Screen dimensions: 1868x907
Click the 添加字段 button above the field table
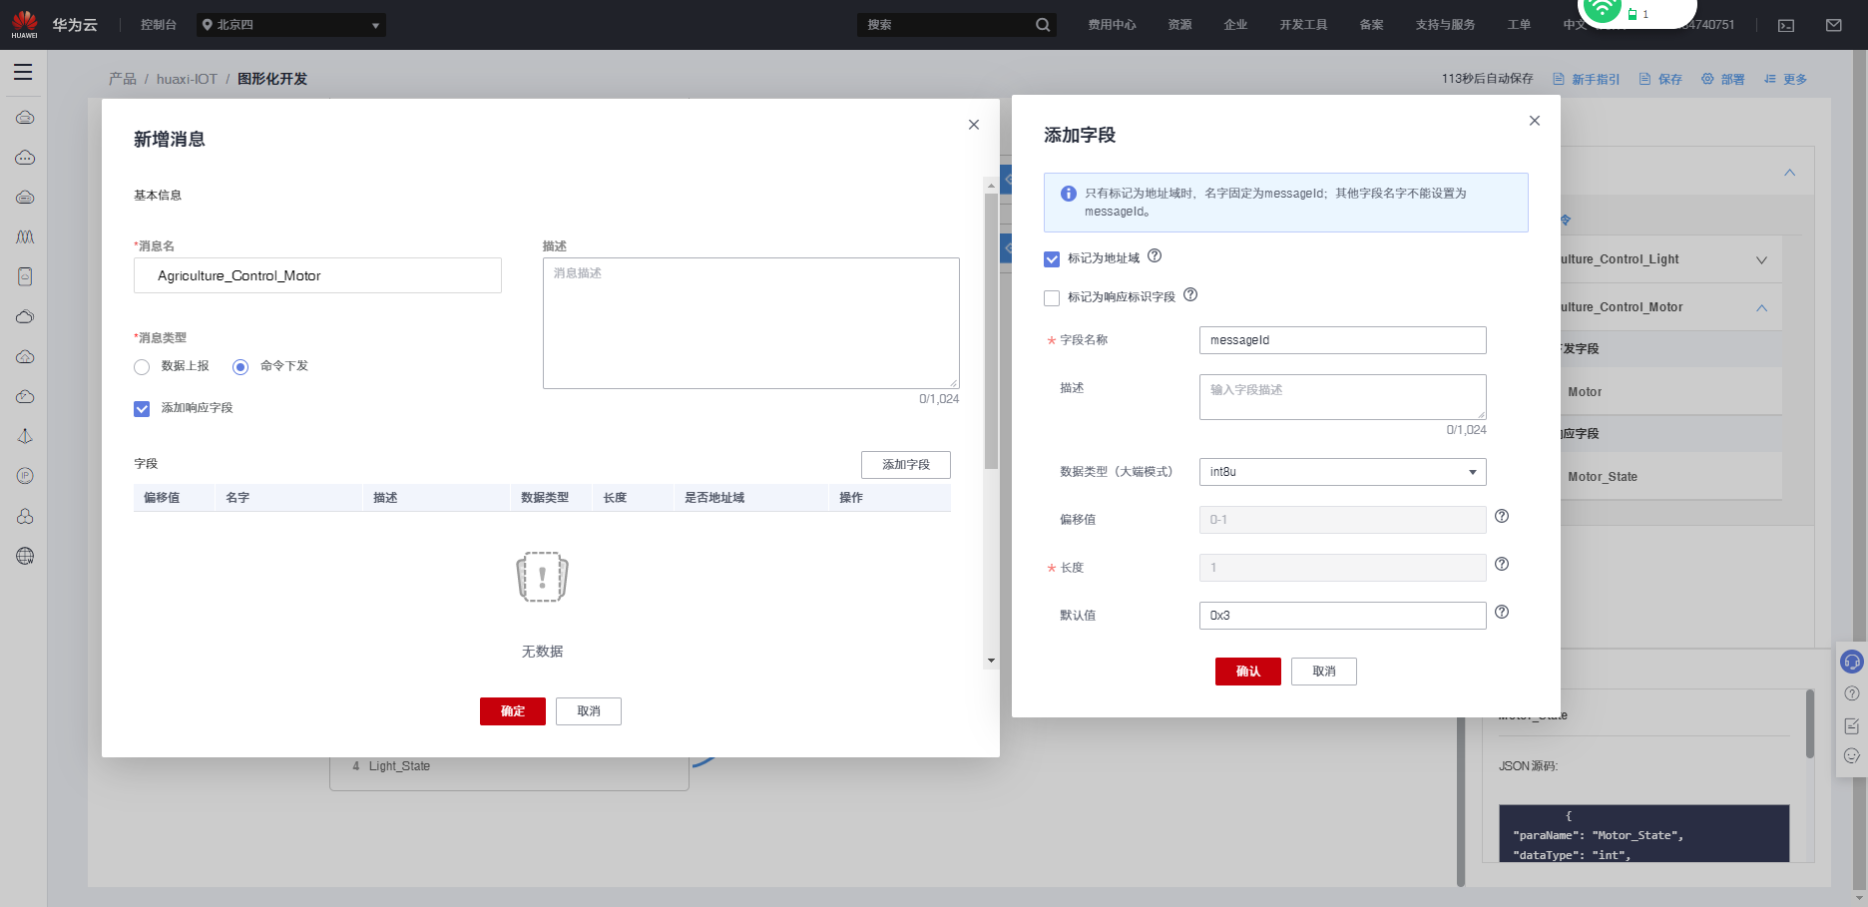pos(906,465)
